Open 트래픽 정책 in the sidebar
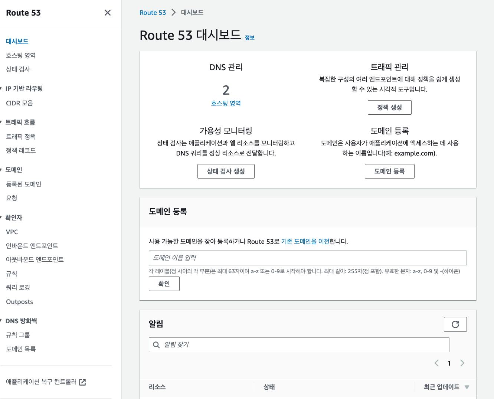The width and height of the screenshot is (494, 399). point(21,137)
